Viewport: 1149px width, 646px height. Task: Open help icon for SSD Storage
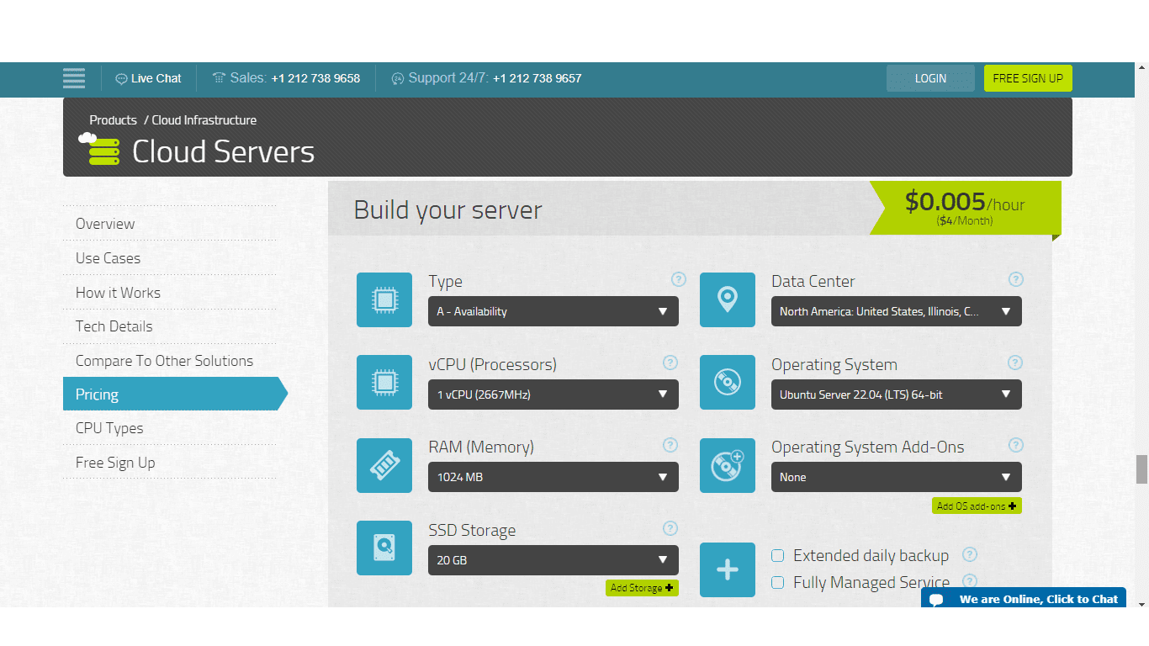(x=670, y=528)
